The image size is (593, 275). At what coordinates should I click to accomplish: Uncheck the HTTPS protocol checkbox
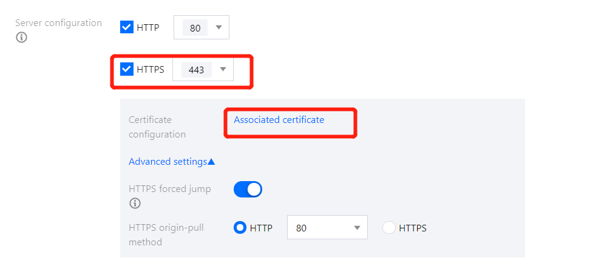[127, 69]
